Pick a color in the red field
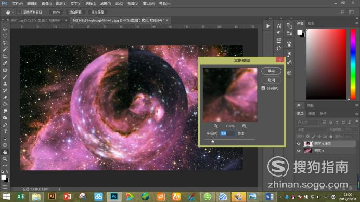Screen dimensions: 360x202 326,64
